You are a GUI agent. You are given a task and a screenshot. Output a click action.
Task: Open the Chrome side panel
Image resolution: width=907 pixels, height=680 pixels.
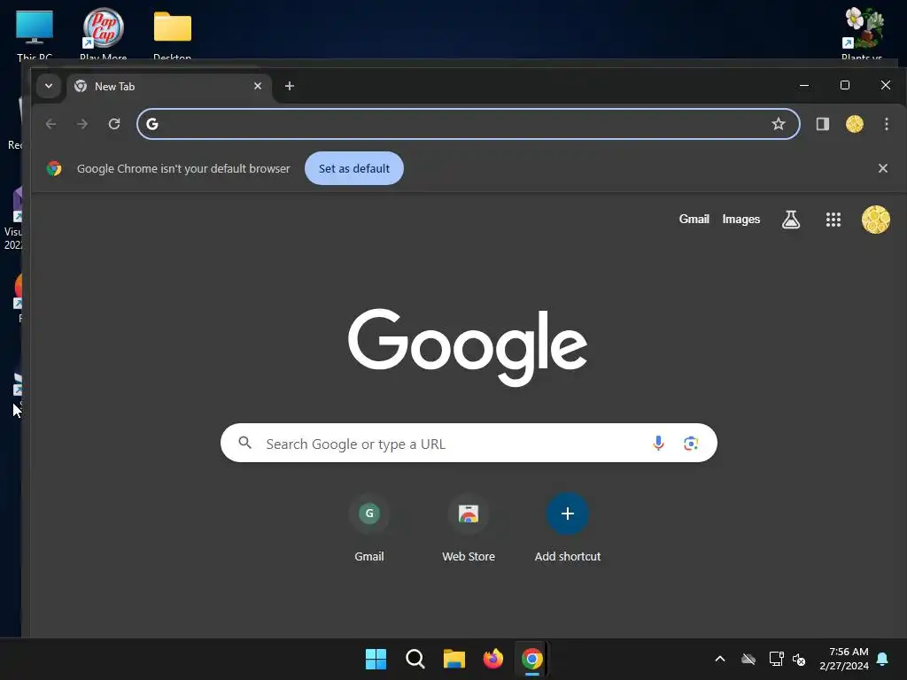pyautogui.click(x=823, y=124)
